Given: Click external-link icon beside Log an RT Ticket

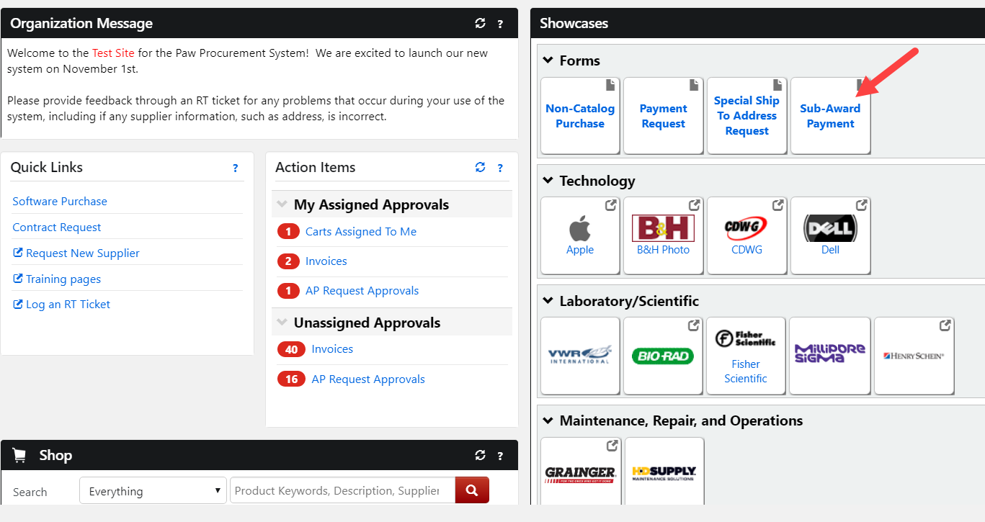Looking at the screenshot, I should (x=18, y=304).
